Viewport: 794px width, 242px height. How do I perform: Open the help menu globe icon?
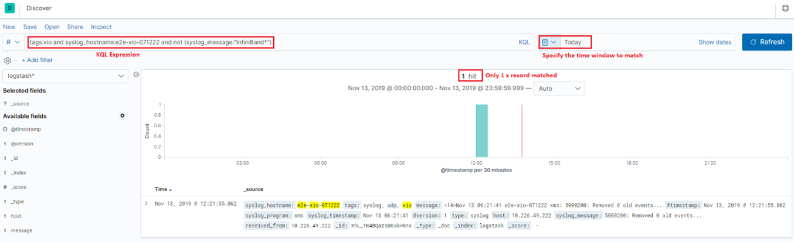click(785, 9)
